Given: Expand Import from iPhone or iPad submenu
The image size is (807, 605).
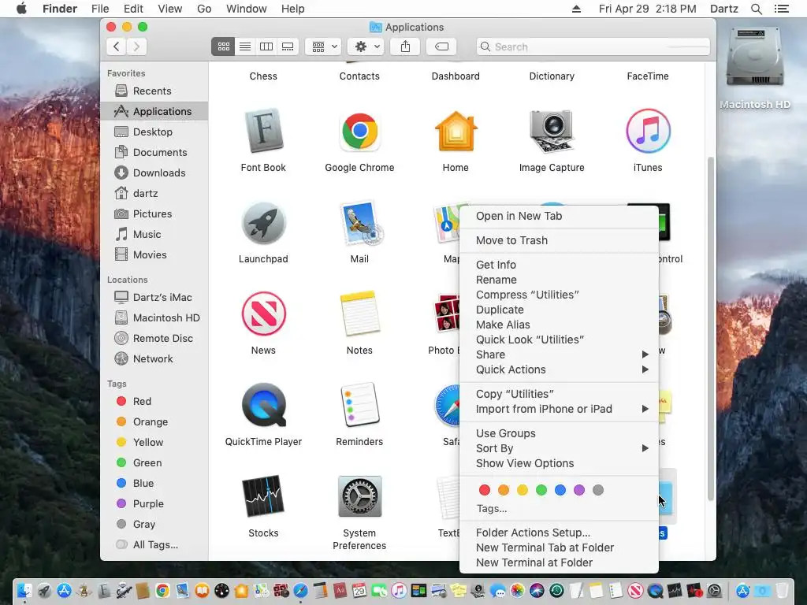Looking at the screenshot, I should tap(559, 409).
